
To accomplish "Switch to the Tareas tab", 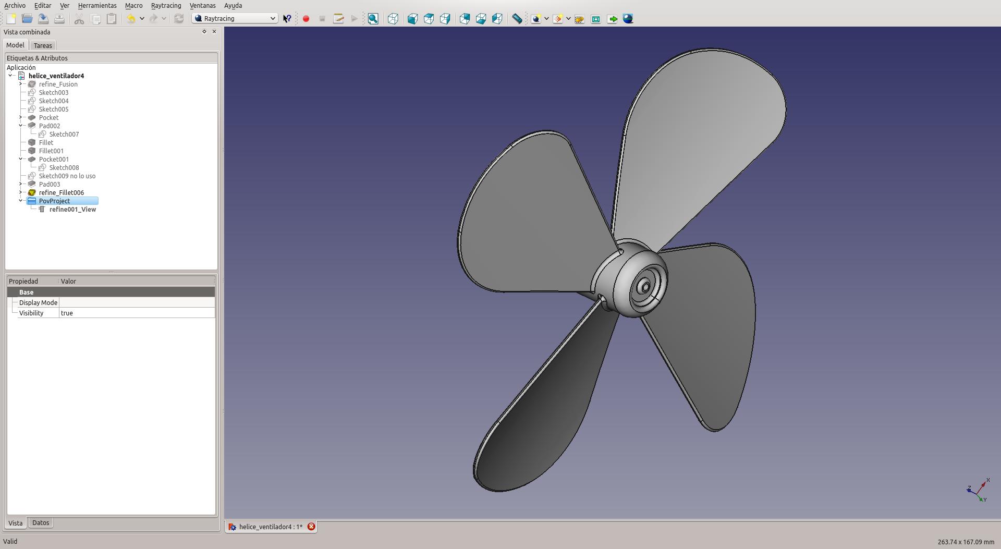I will click(x=43, y=45).
